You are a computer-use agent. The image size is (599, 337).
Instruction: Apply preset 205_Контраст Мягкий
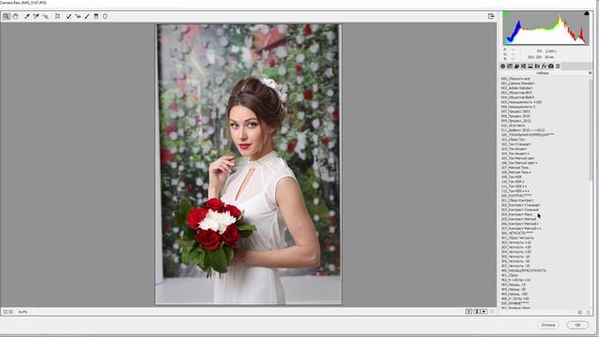click(519, 219)
